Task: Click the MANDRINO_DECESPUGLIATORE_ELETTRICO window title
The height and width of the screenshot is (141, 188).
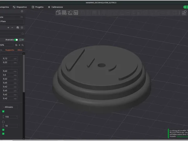Action: 101,3
